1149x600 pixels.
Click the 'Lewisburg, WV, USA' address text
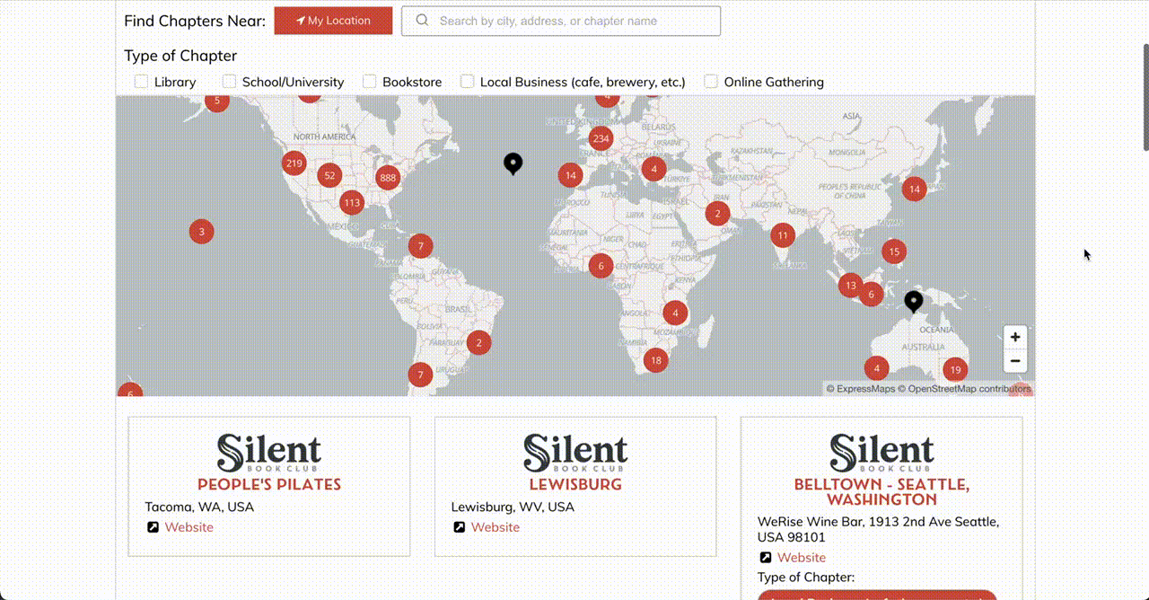513,507
